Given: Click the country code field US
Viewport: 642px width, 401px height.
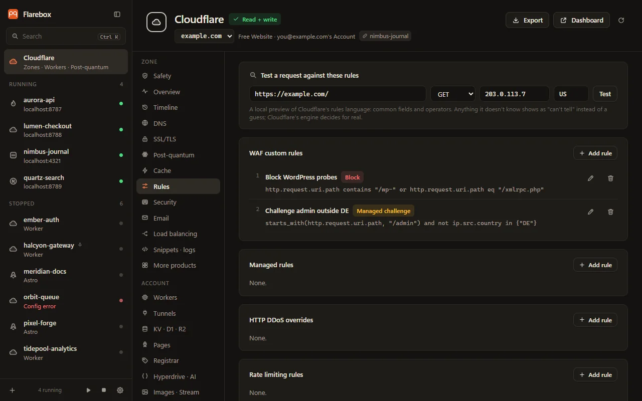Looking at the screenshot, I should (x=571, y=94).
